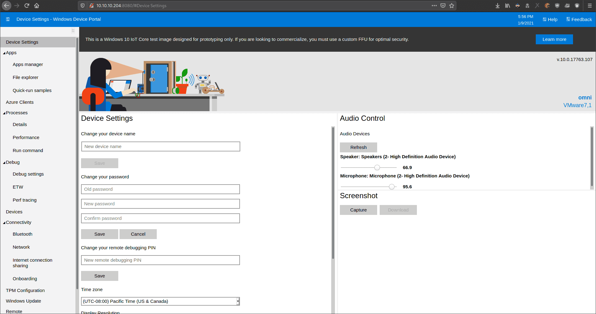Bookmark this page with the star icon
The height and width of the screenshot is (314, 596).
[452, 6]
